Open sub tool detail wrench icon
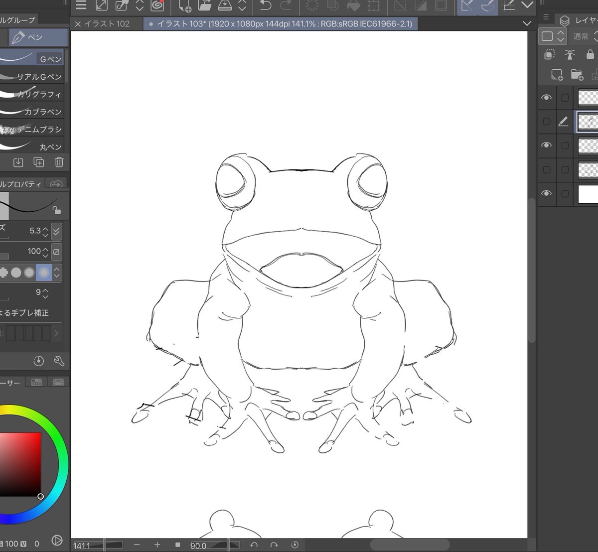 [x=59, y=361]
